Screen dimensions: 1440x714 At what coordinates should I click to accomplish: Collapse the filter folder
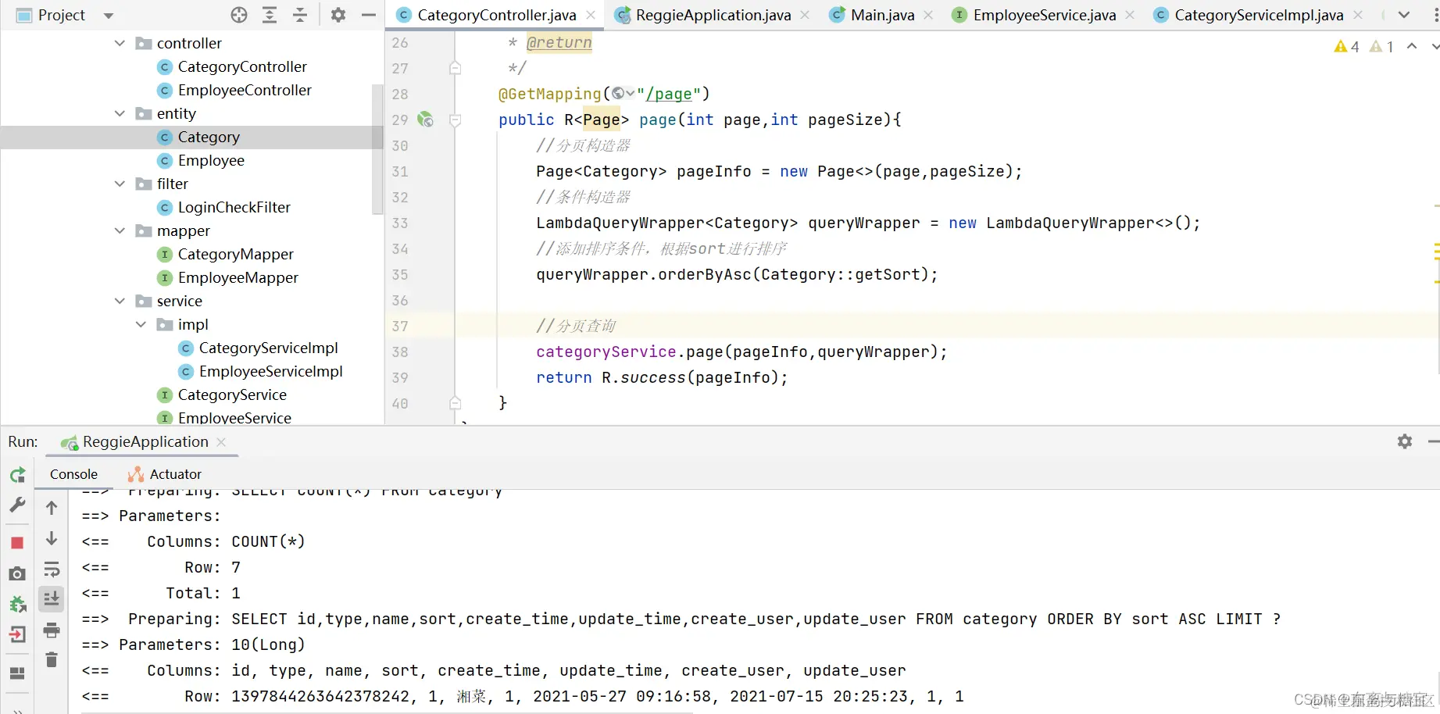(120, 184)
